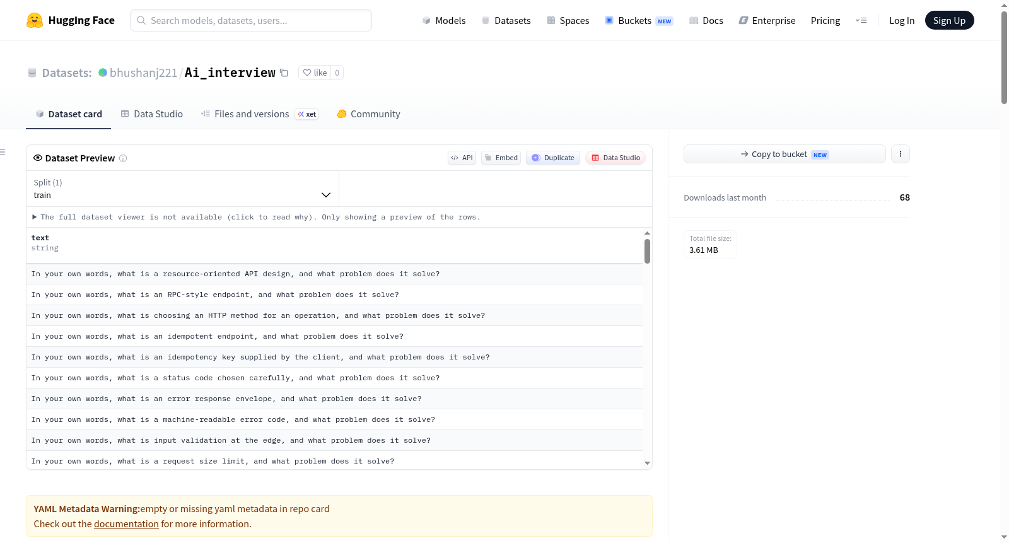Select the row about idempotency key
This screenshot has height=543, width=1009.
tap(334, 357)
